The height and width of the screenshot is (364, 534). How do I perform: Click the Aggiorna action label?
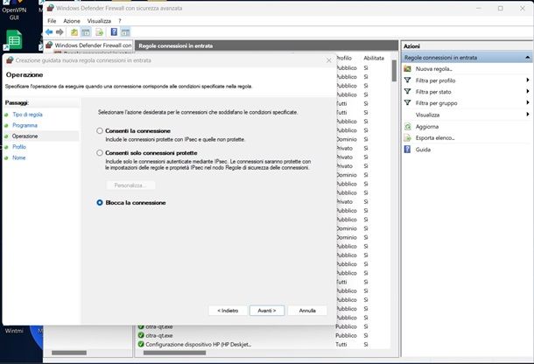point(427,127)
